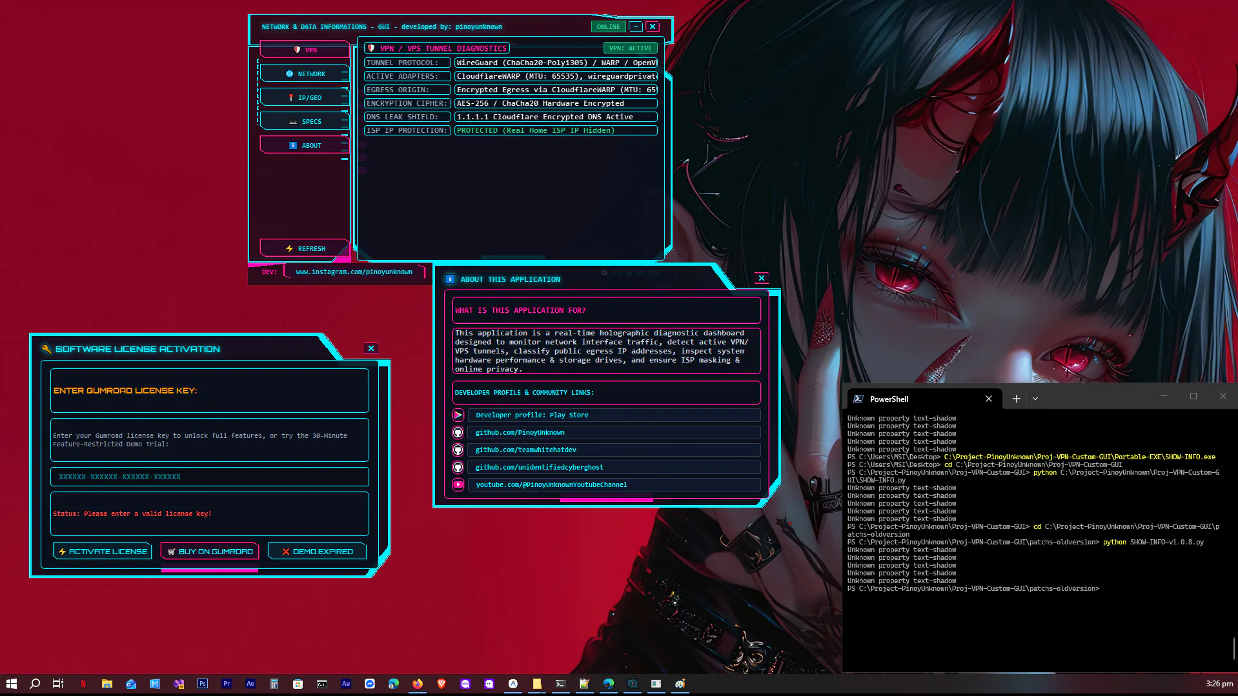Launch After Effects from taskbar
The image size is (1238, 696).
(x=250, y=684)
